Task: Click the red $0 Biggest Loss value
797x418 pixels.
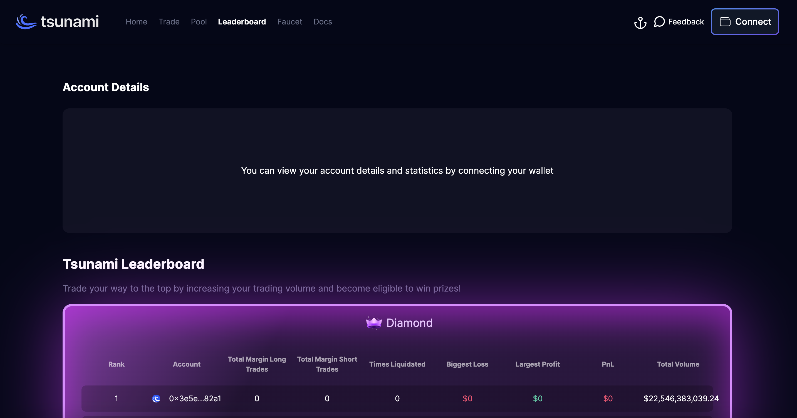Action: pos(467,399)
